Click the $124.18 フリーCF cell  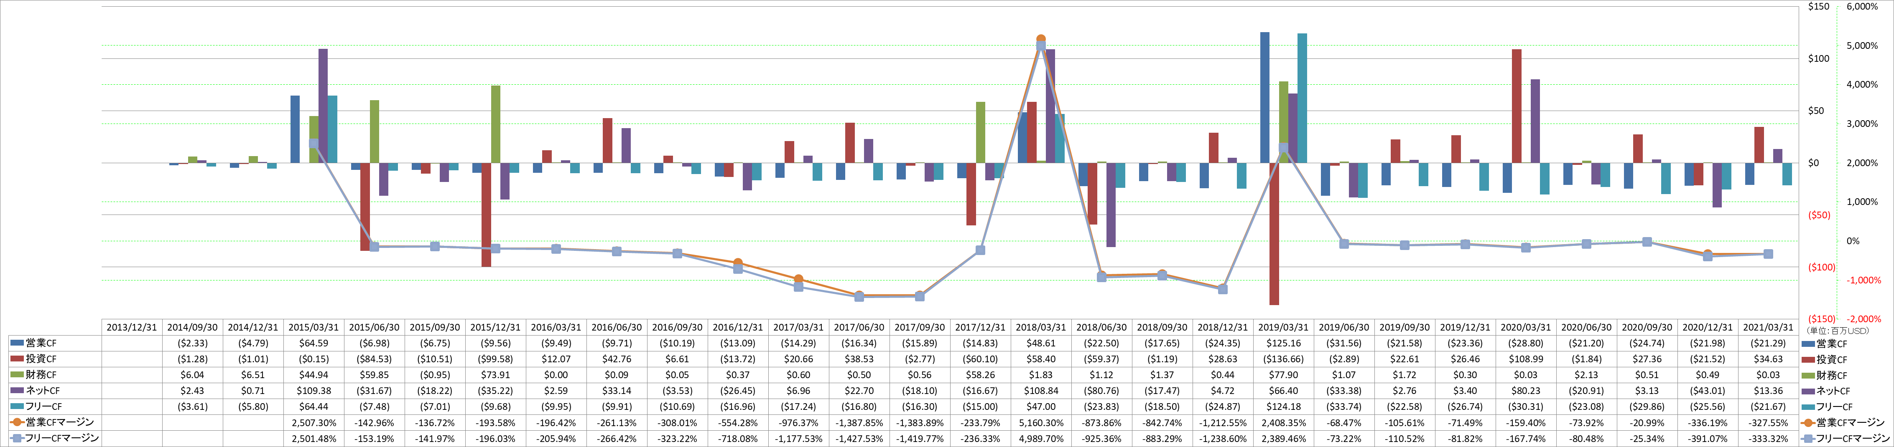pos(1284,407)
